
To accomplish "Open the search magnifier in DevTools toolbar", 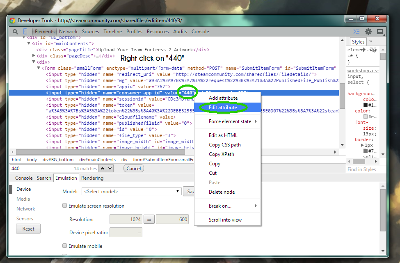I will [x=15, y=32].
